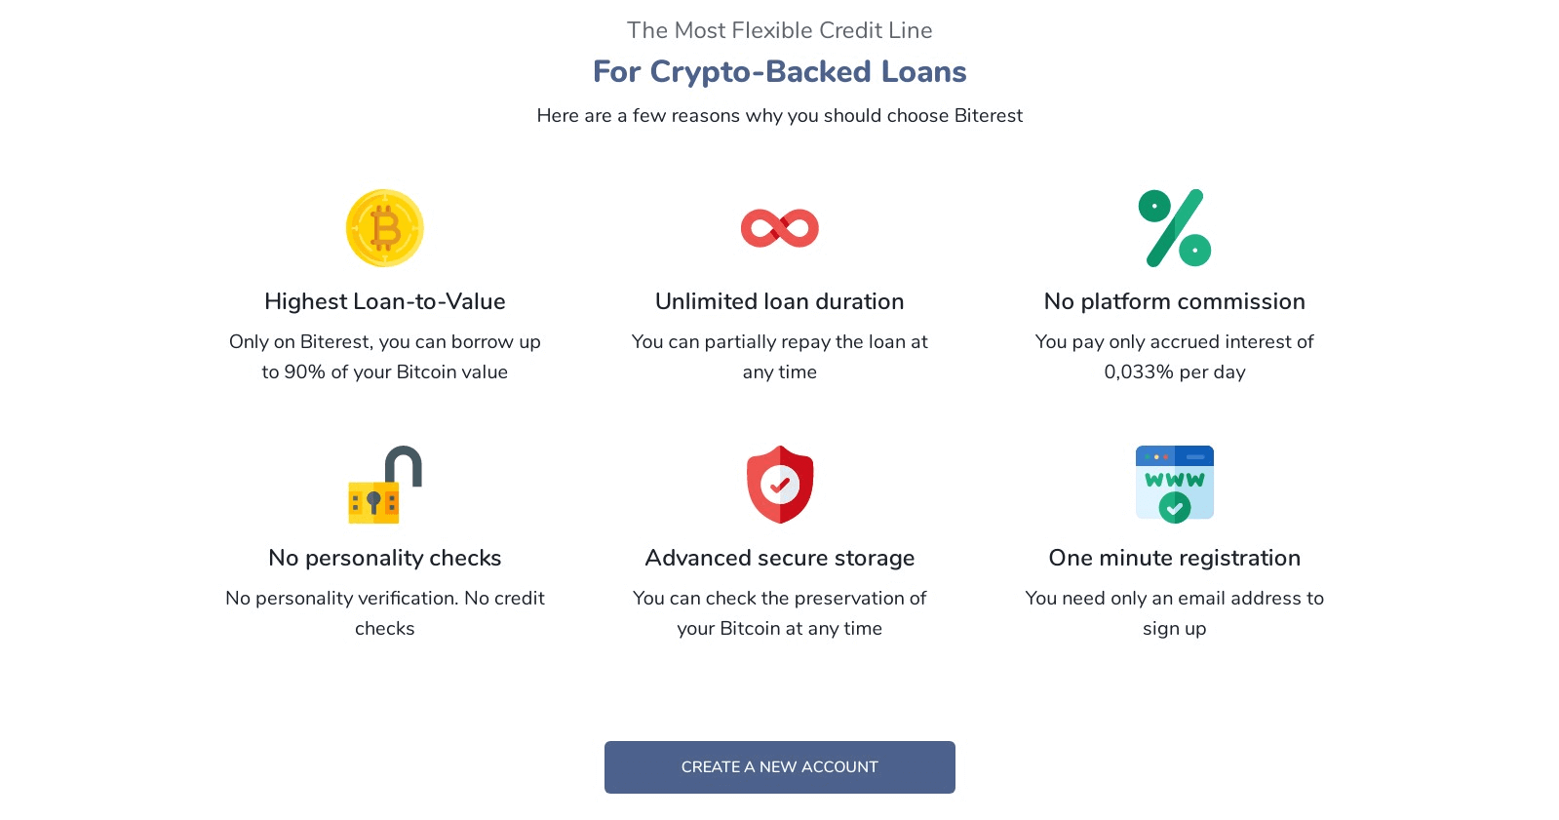The height and width of the screenshot is (820, 1559).
Task: Select the No platform commission heading
Action: 1175,301
